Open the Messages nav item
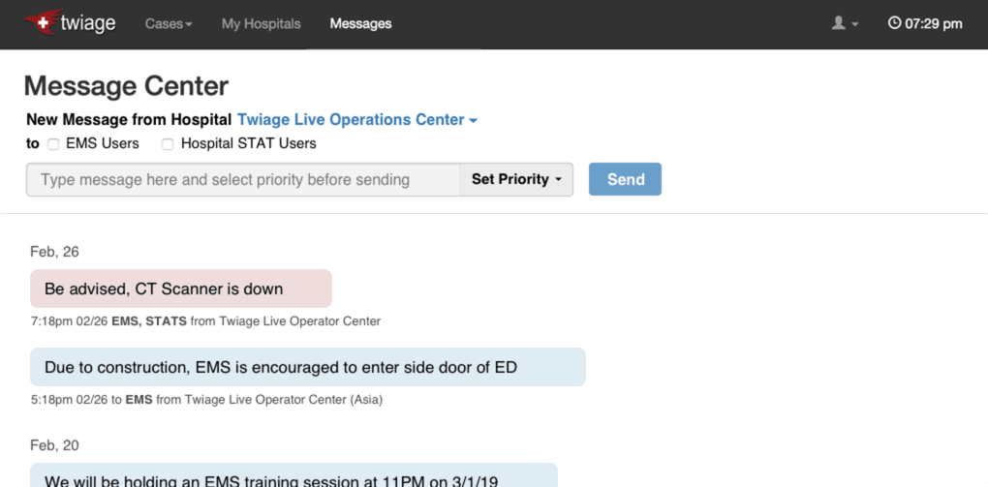Screen dimensions: 988x487 [x=360, y=23]
